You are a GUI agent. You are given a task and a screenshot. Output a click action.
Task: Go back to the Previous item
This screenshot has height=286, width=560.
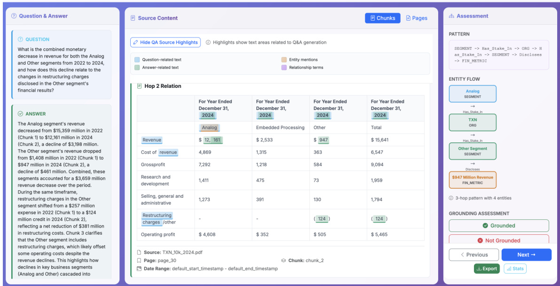tap(473, 255)
